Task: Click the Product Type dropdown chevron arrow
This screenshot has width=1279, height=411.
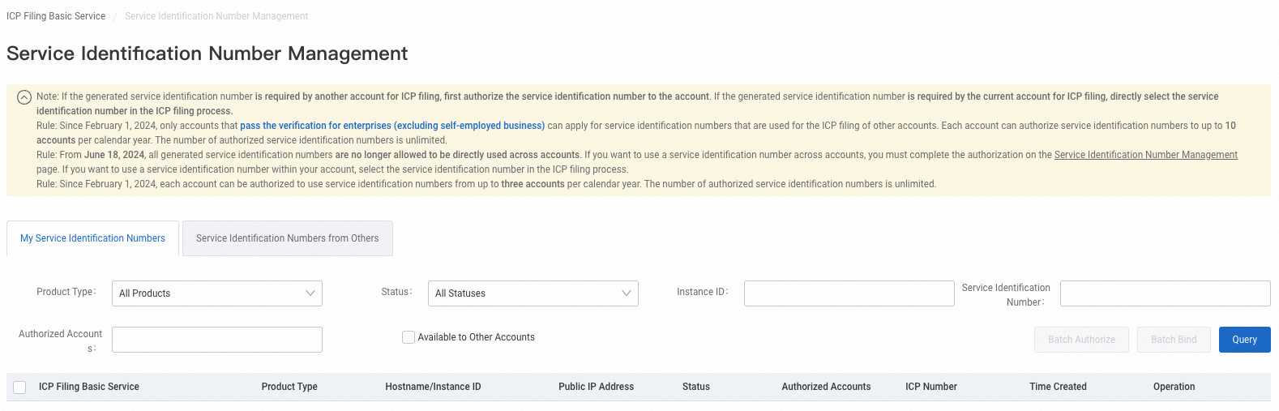Action: (x=310, y=293)
